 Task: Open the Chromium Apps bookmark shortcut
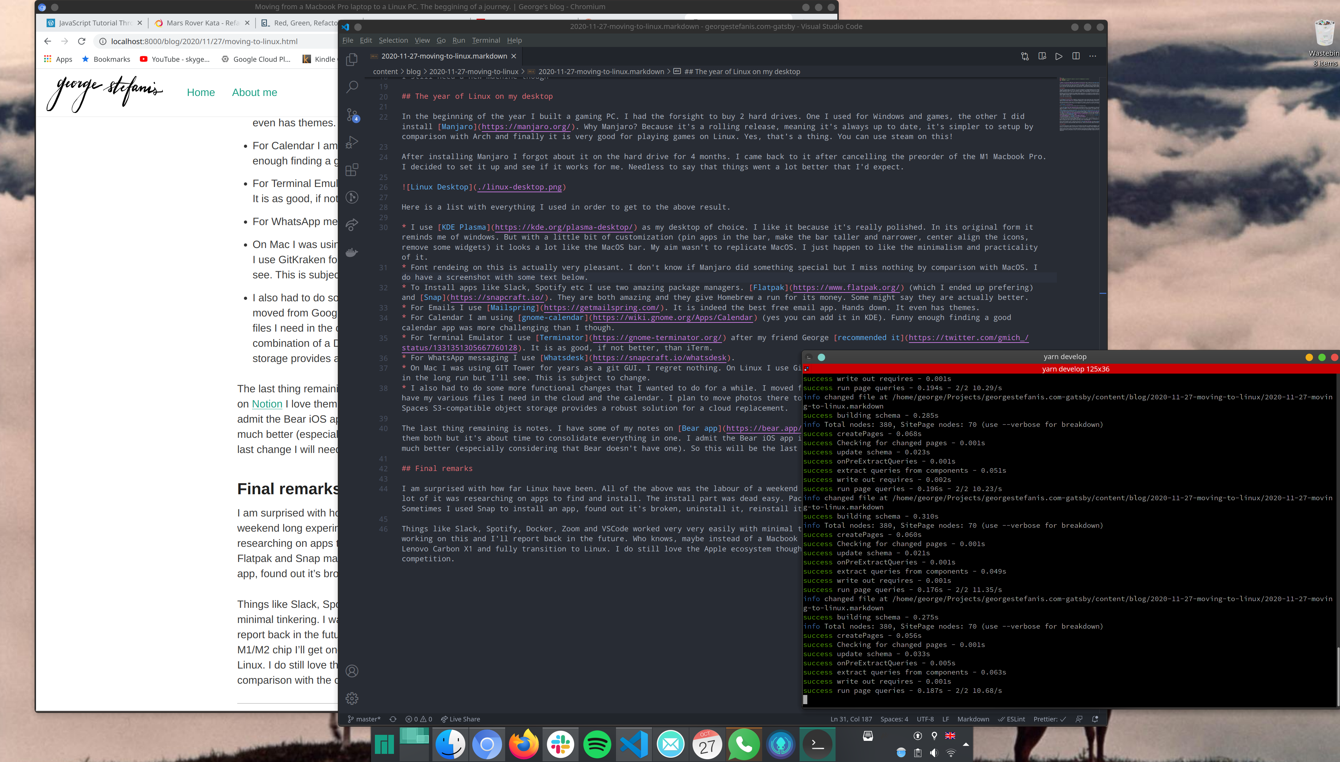coord(58,59)
